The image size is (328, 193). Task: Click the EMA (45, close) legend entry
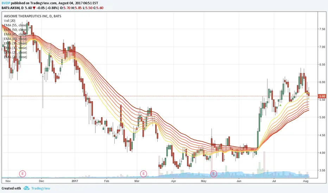(15, 34)
